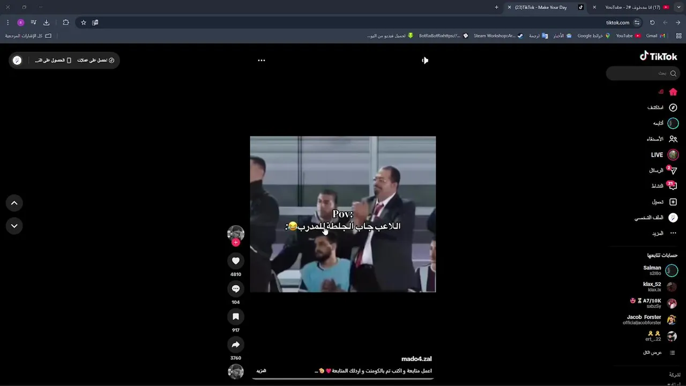Viewport: 686px width, 386px height.
Task: Seek on the video progress bar
Action: 343,379
